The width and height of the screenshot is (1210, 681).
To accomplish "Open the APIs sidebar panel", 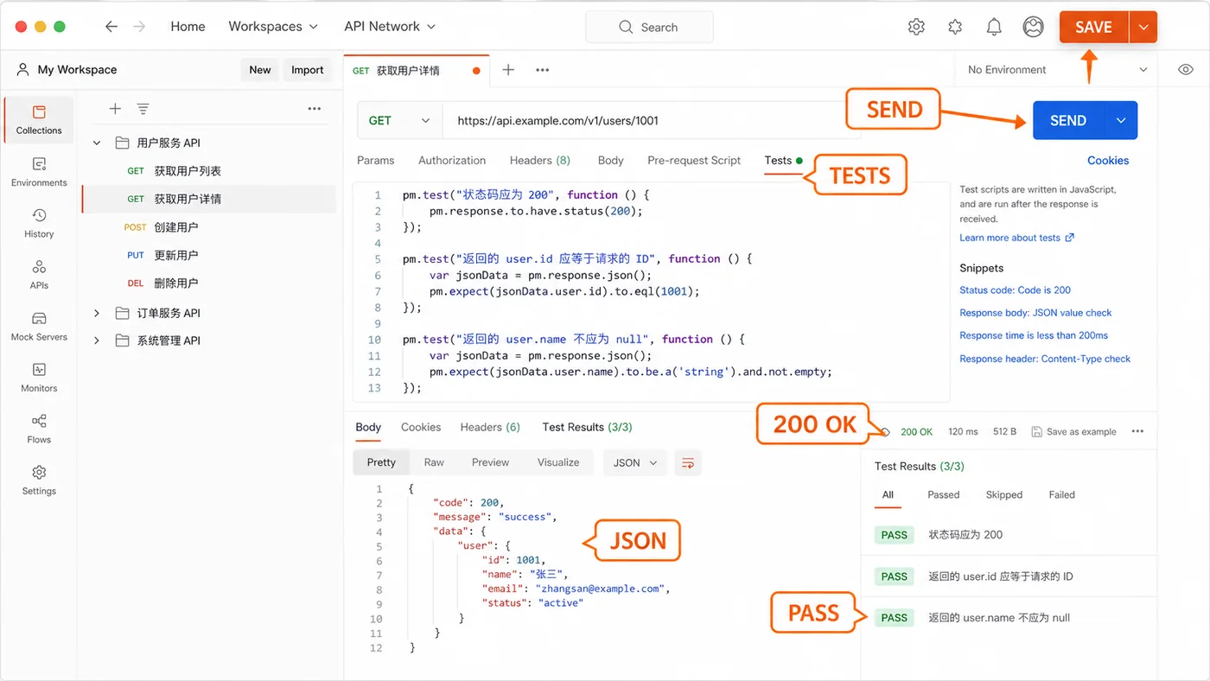I will [x=39, y=274].
